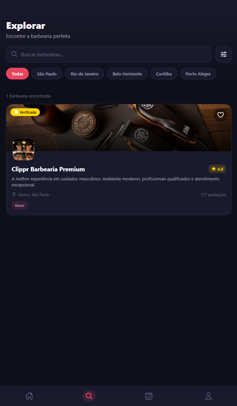Focus the Buscar barbearias search field

point(109,54)
